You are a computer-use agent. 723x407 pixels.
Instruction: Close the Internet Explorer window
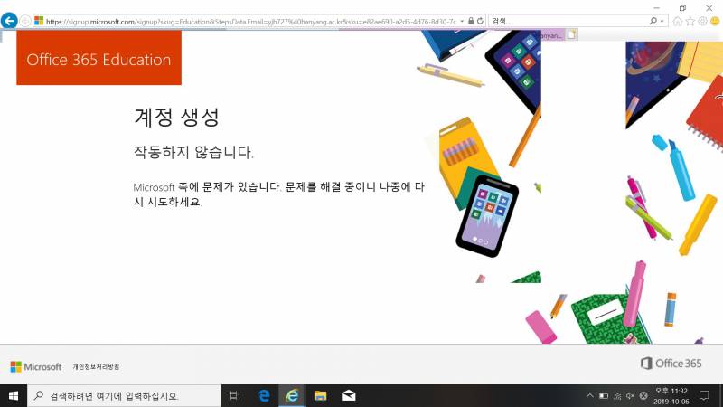point(709,8)
